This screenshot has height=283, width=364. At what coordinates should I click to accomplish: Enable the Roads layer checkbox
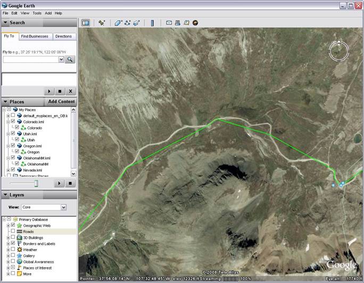pyautogui.click(x=13, y=231)
